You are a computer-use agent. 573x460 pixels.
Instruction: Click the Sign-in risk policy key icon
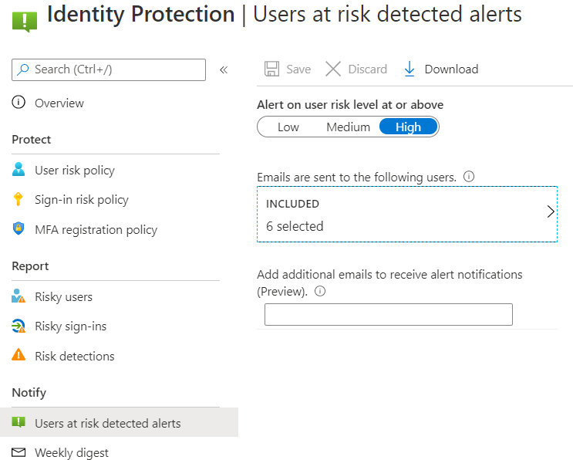(18, 199)
